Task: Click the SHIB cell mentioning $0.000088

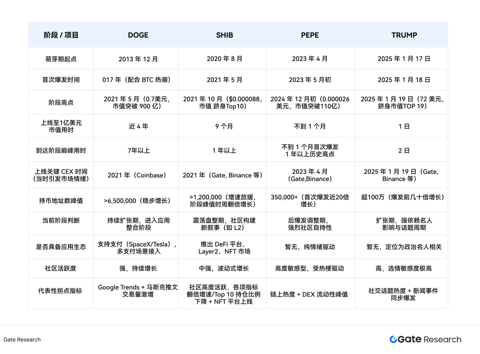Action: coord(223,102)
